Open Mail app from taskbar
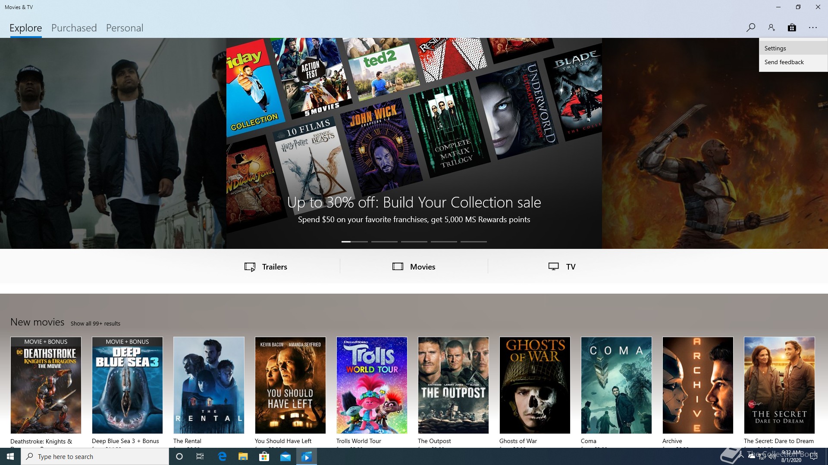The width and height of the screenshot is (828, 465). [285, 456]
